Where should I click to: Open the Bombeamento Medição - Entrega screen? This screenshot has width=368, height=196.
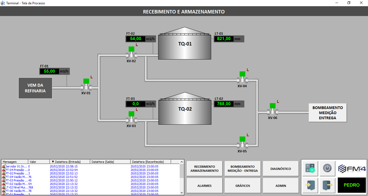(243, 169)
